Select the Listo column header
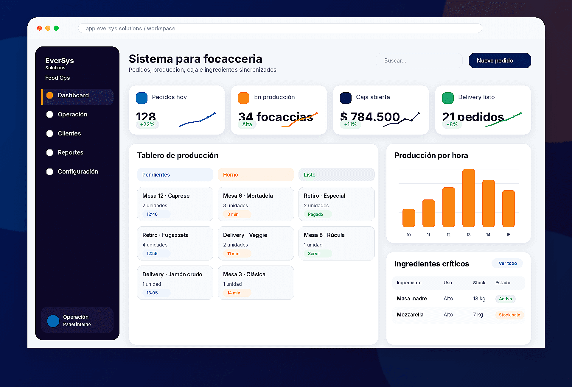Image resolution: width=572 pixels, height=387 pixels. [x=337, y=175]
